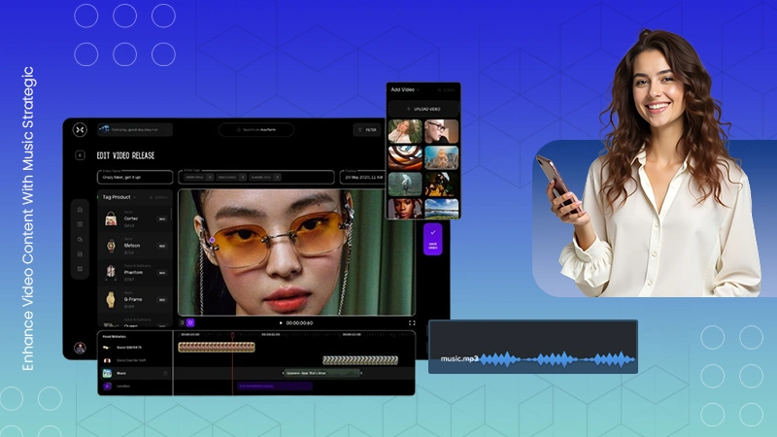Image resolution: width=777 pixels, height=437 pixels.
Task: Select the G-Frame gold watch product
Action: 134,300
